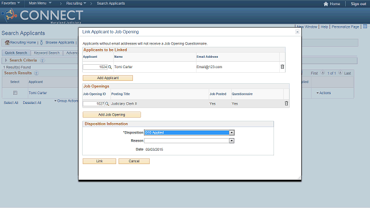This screenshot has width=370, height=208.
Task: Click the Add Job Opening button
Action: (x=112, y=114)
